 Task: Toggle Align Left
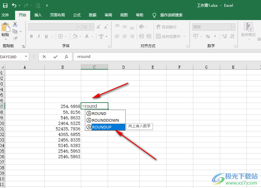[x=117, y=36]
